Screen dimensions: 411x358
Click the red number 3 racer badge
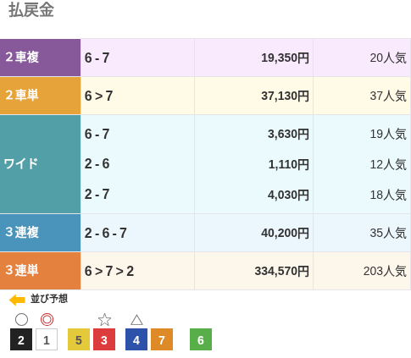[x=104, y=339]
